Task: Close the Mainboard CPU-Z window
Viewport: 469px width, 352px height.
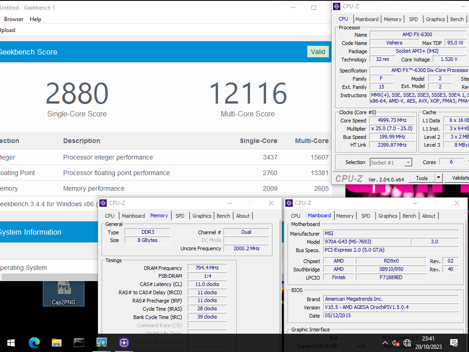Action: (457, 203)
